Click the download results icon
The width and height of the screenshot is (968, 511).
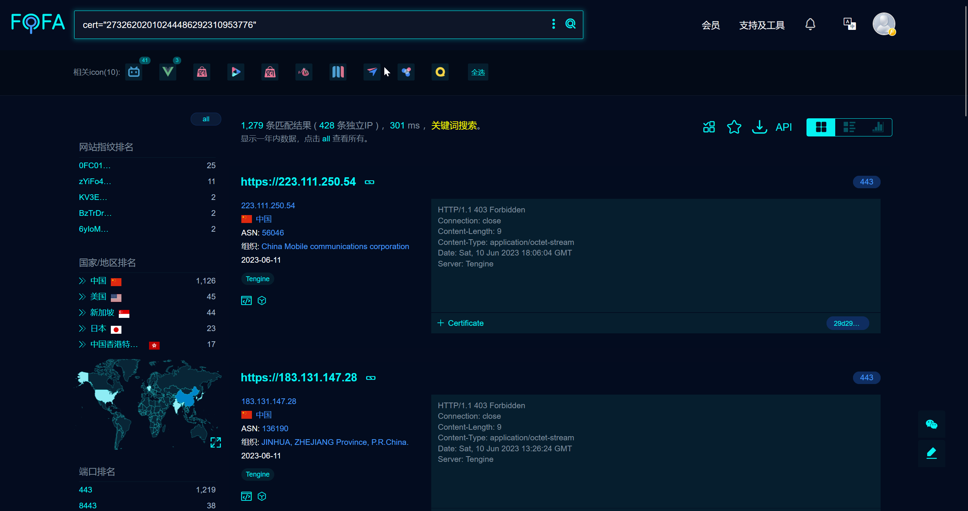(x=760, y=127)
